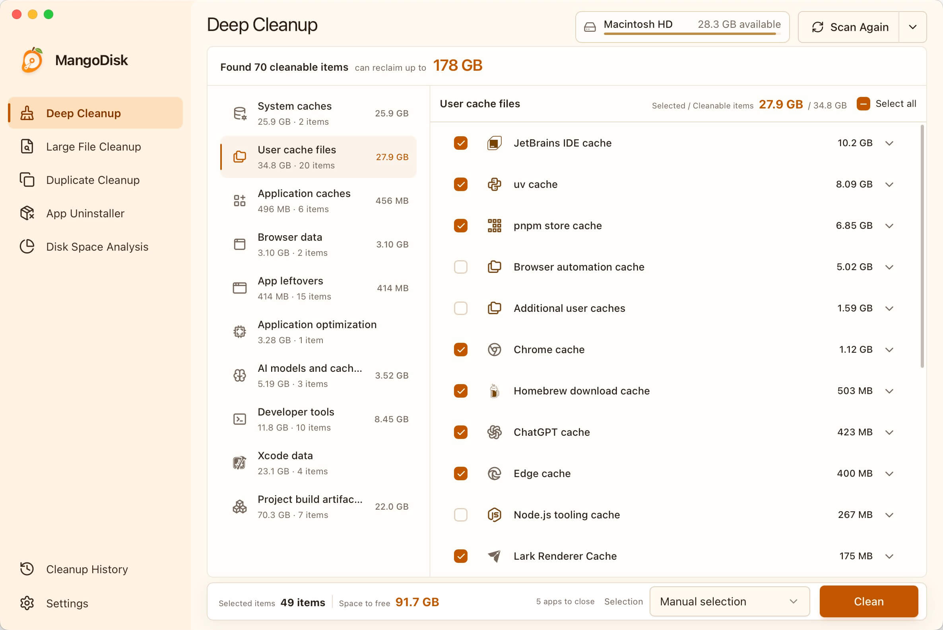
Task: Open Cleanup History page
Action: tap(95, 569)
